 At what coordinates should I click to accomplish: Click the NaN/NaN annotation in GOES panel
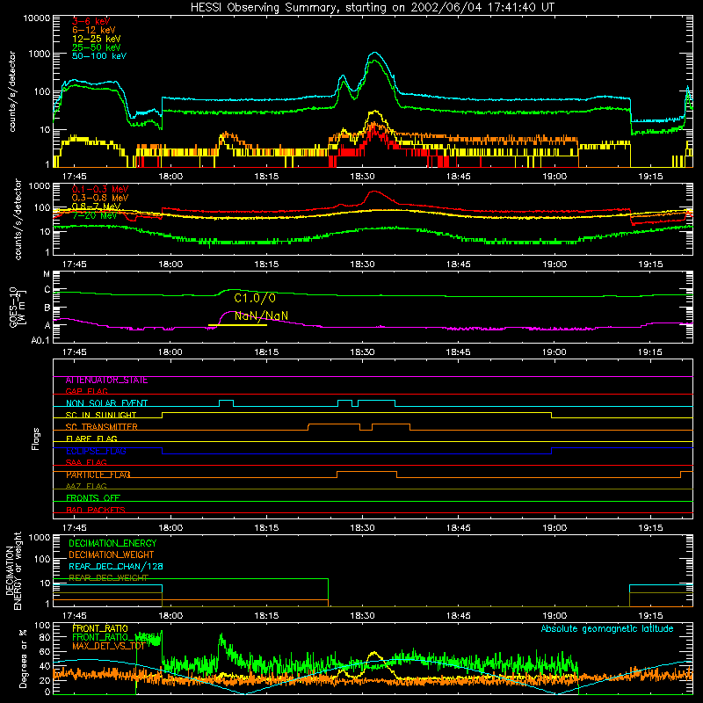(x=261, y=315)
